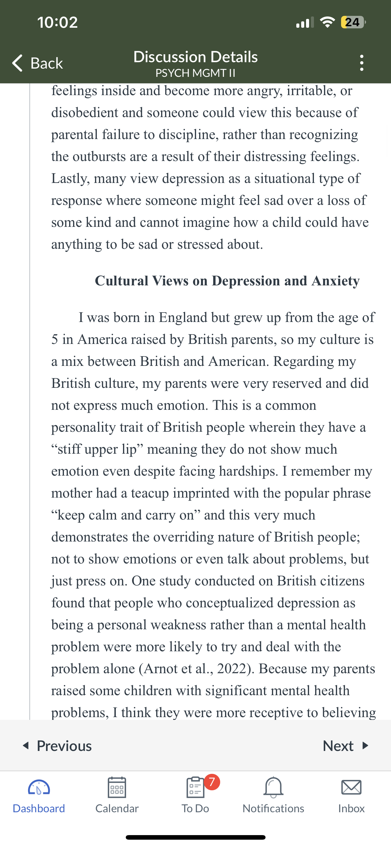The image size is (391, 847).
Task: Open the Dashboard gauge icon
Action: click(39, 788)
